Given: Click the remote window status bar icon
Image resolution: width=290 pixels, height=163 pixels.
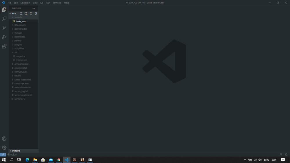Looking at the screenshot, I should point(3,155).
